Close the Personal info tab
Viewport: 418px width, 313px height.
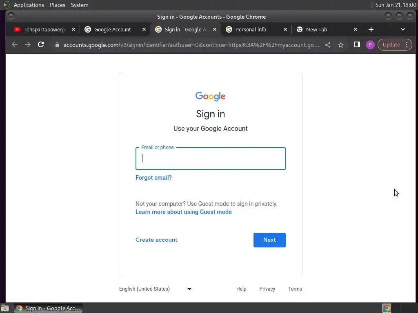click(285, 29)
